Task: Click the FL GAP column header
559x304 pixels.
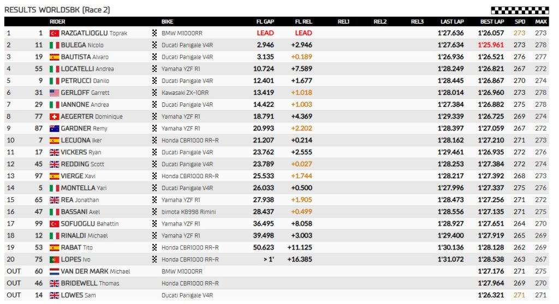Action: 265,22
